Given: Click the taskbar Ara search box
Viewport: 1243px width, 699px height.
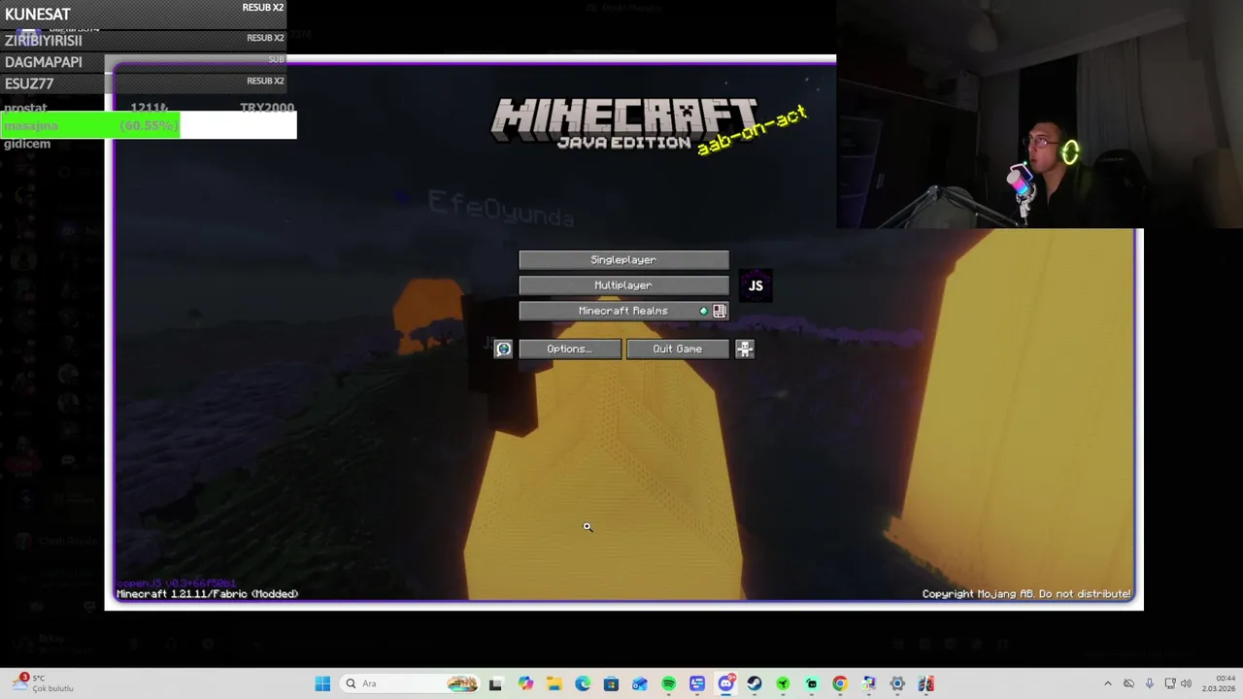Looking at the screenshot, I should 409,683.
